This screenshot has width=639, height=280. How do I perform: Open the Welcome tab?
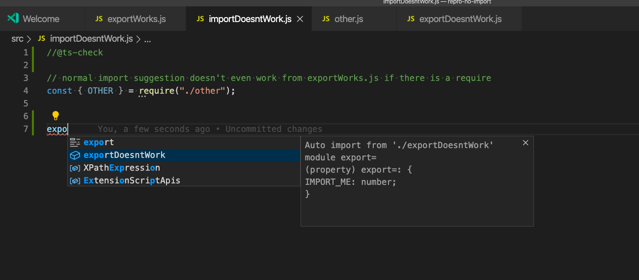[x=41, y=19]
